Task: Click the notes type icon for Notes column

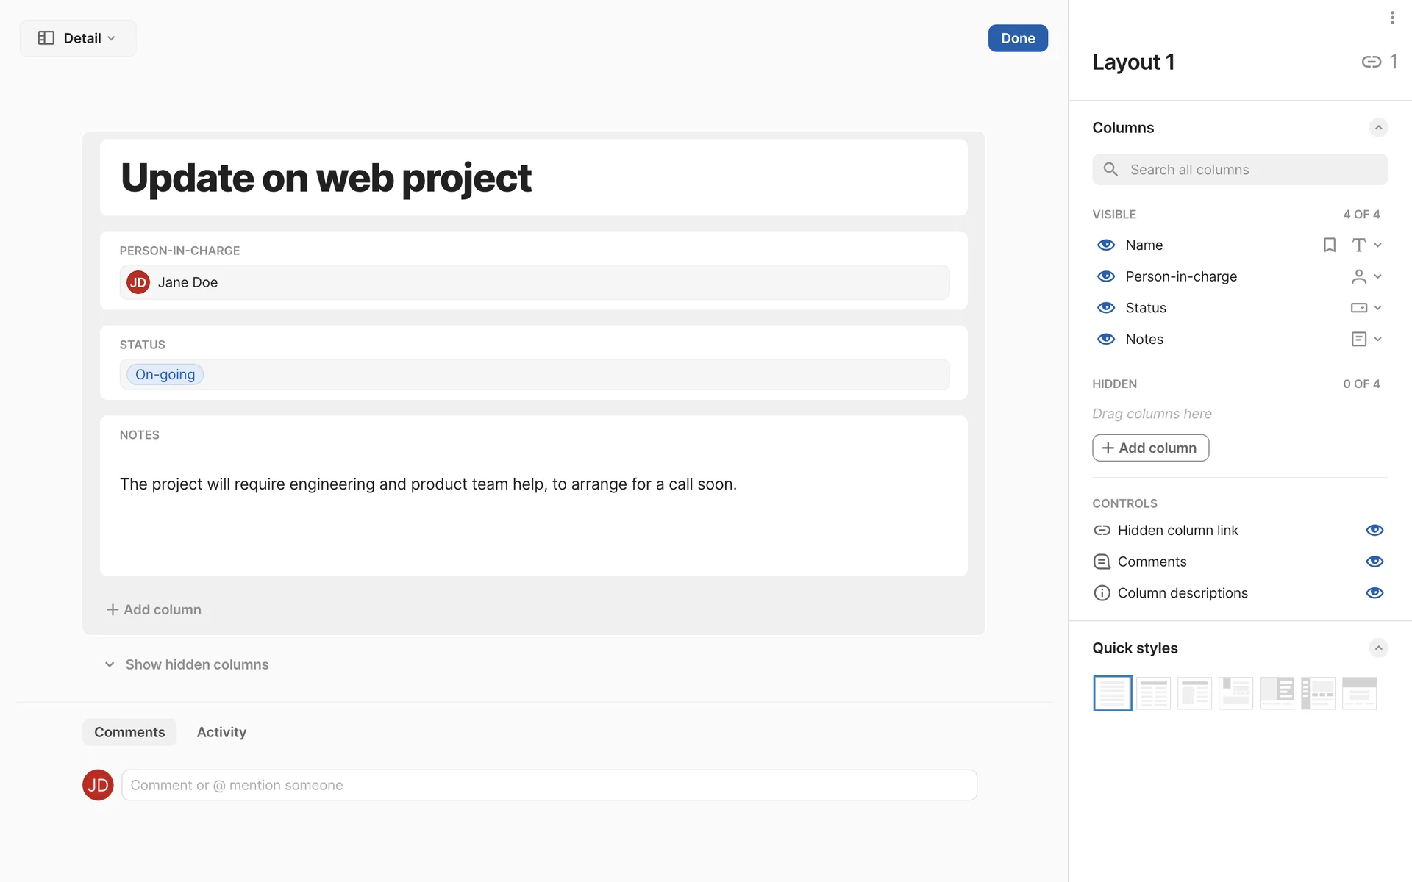Action: click(1358, 339)
